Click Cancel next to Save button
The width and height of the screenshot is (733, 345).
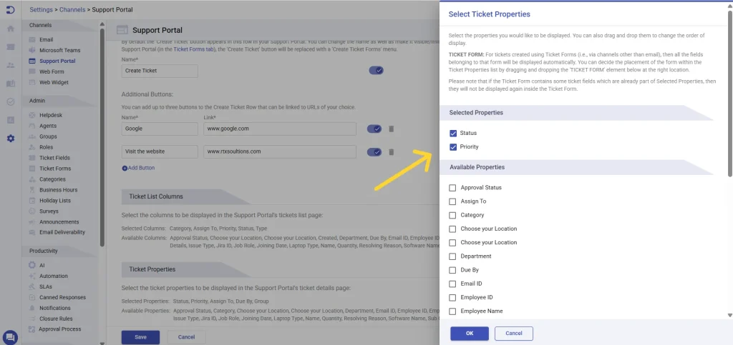pos(187,337)
